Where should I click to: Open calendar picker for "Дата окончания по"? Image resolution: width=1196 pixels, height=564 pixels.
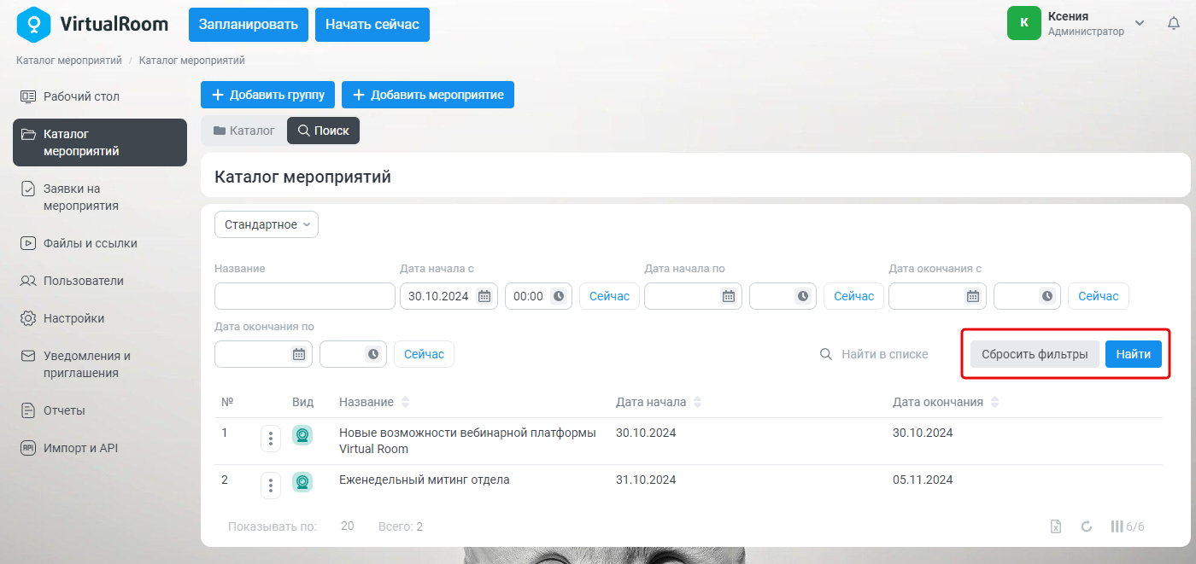pyautogui.click(x=299, y=354)
